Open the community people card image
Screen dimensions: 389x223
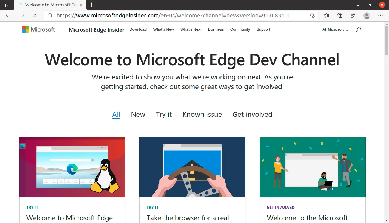coord(313,167)
